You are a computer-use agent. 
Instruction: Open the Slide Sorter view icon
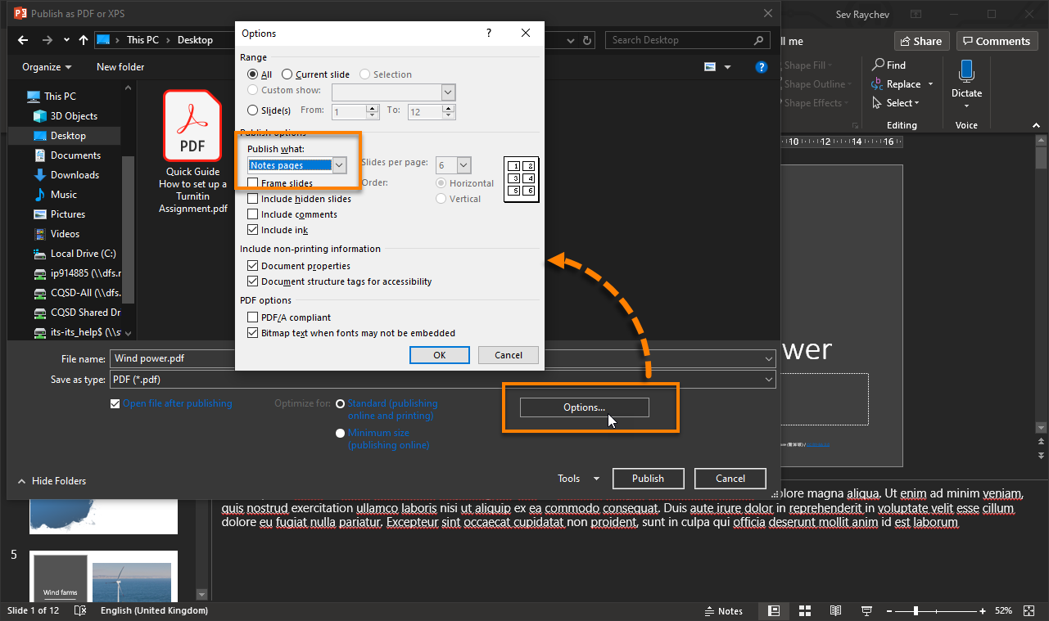click(805, 610)
